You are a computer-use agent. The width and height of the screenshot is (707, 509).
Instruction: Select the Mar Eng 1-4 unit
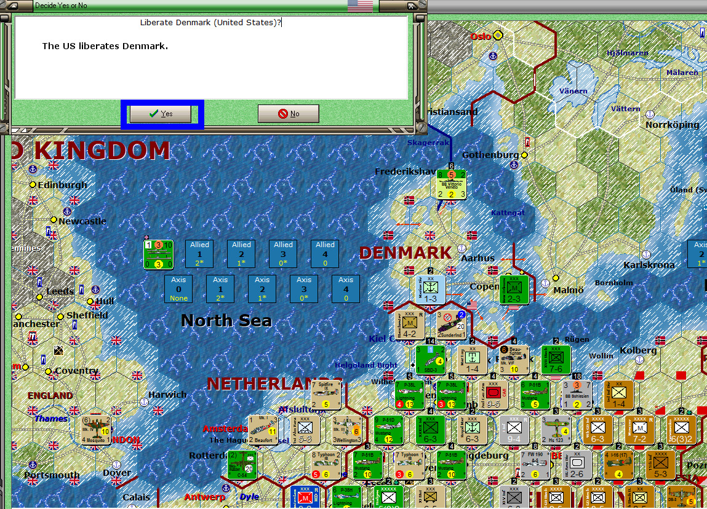(472, 360)
